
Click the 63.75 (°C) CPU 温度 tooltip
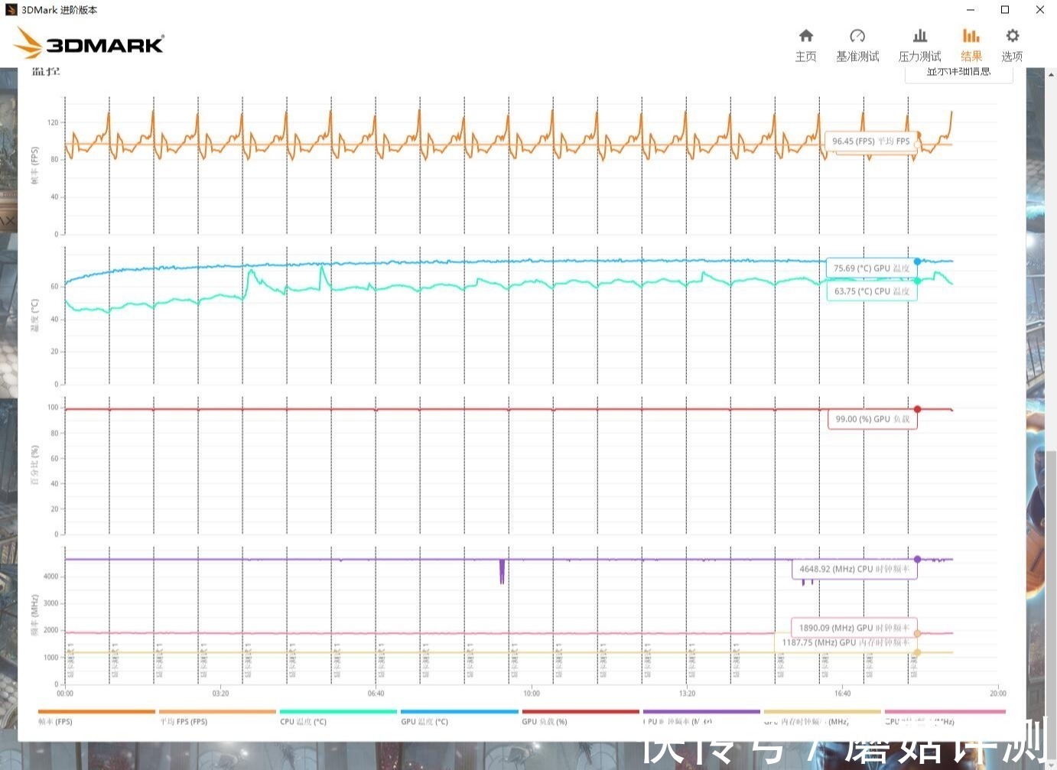point(871,291)
